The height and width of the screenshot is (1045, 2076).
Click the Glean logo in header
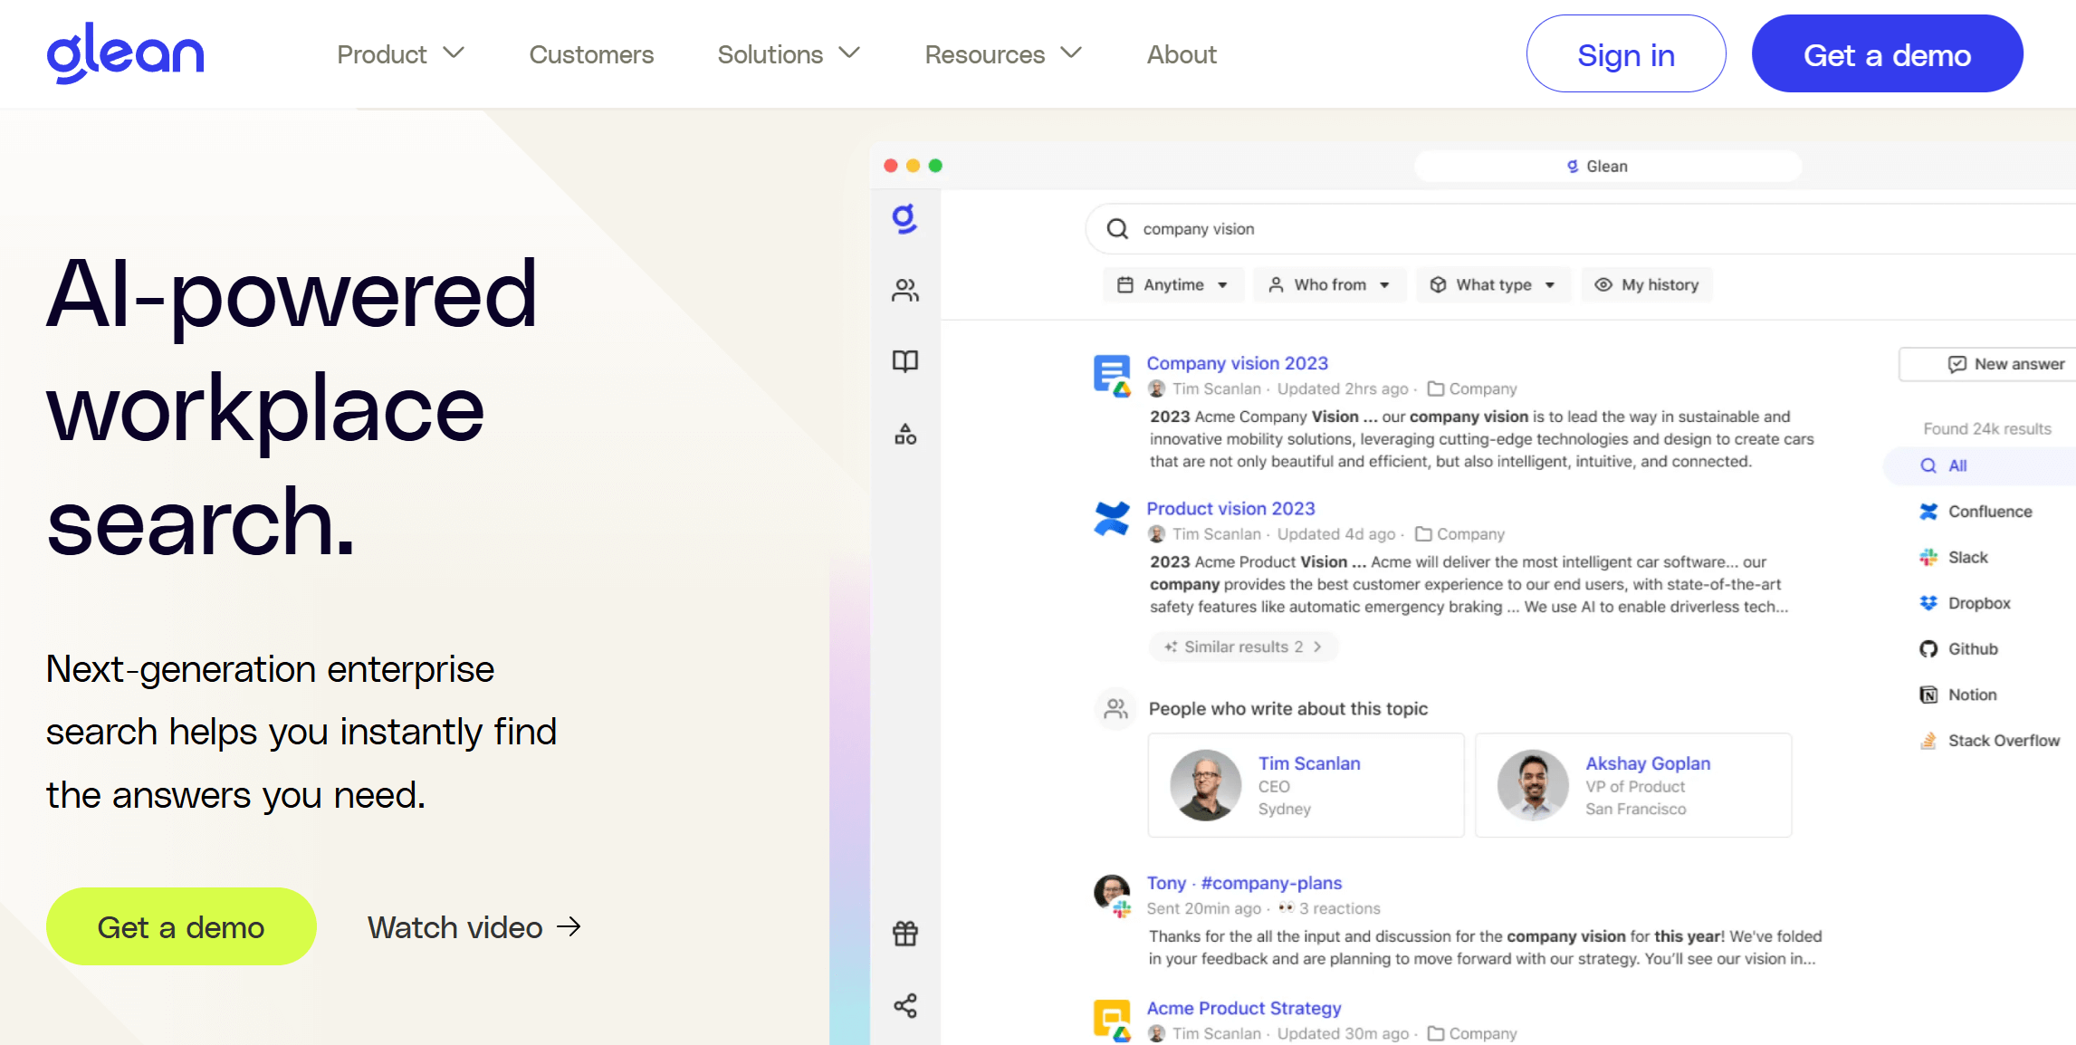click(x=125, y=53)
